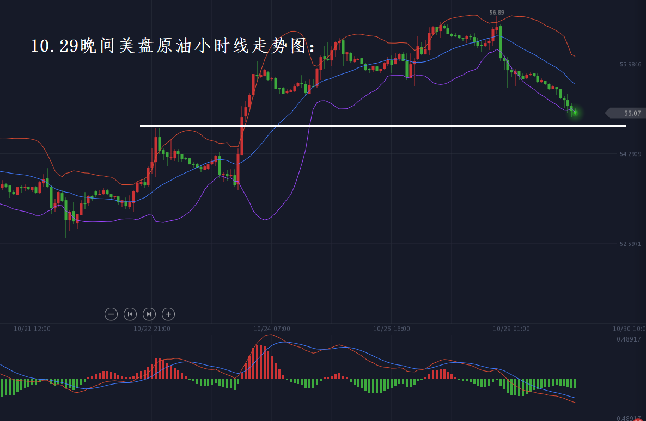Click the 52.5971 price axis value
646x421 pixels.
[630, 244]
